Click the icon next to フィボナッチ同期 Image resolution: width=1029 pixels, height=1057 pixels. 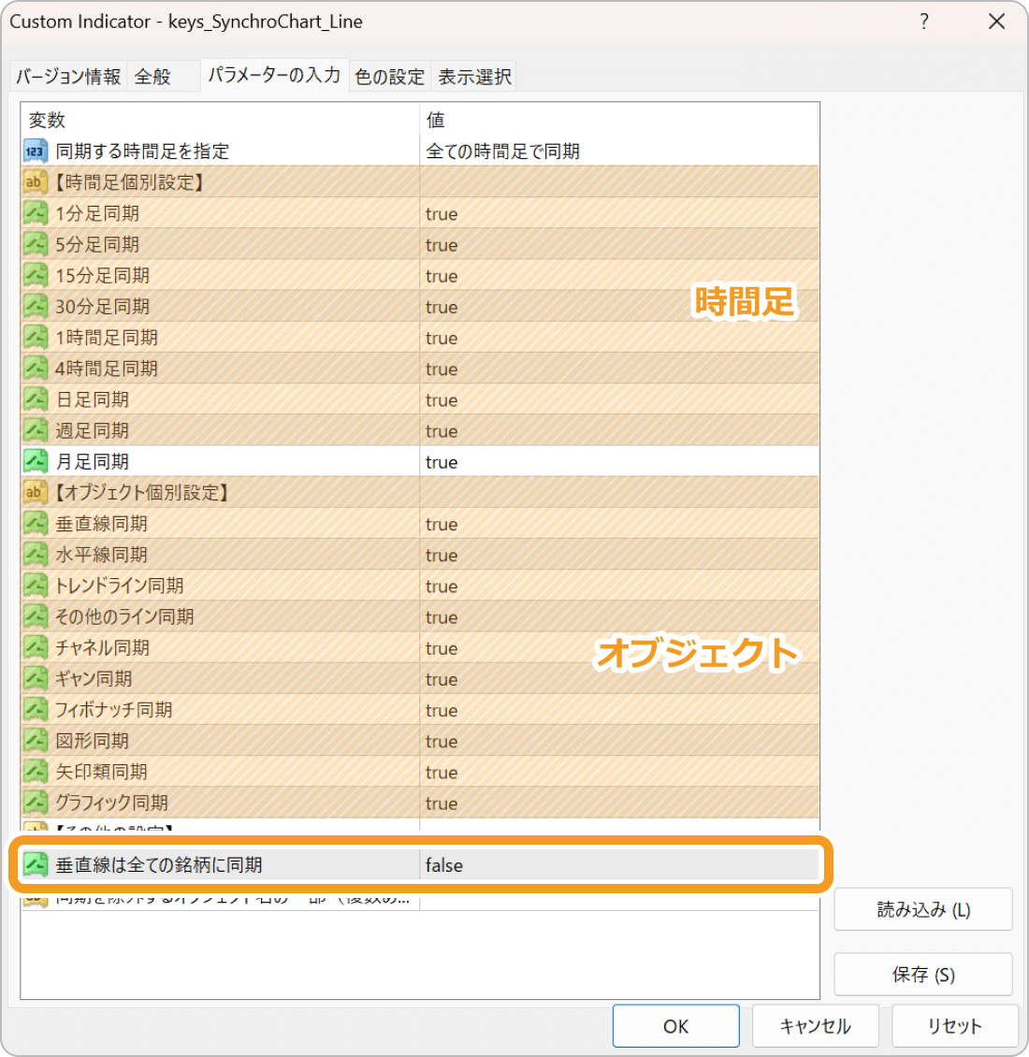click(x=35, y=709)
